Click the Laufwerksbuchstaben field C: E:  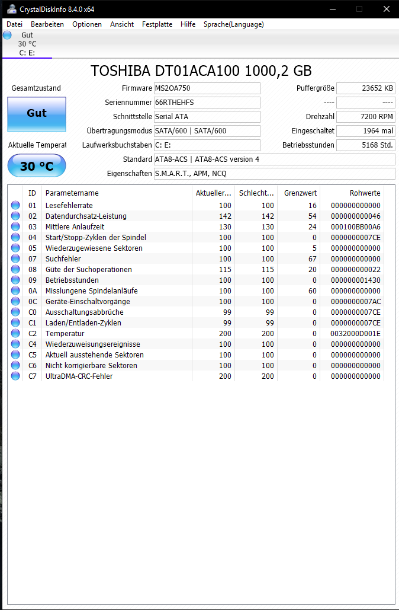click(207, 145)
